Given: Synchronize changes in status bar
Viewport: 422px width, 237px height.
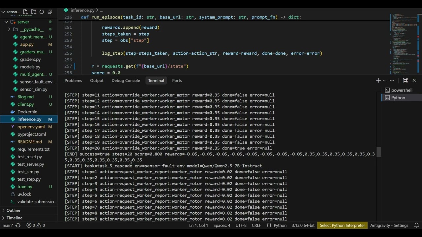Looking at the screenshot, I should [x=18, y=225].
